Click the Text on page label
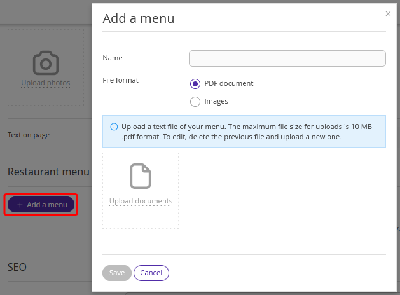This screenshot has height=295, width=400. pos(29,135)
